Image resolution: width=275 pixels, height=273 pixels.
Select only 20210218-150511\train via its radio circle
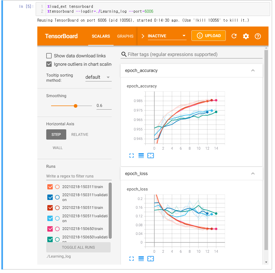coord(57,208)
